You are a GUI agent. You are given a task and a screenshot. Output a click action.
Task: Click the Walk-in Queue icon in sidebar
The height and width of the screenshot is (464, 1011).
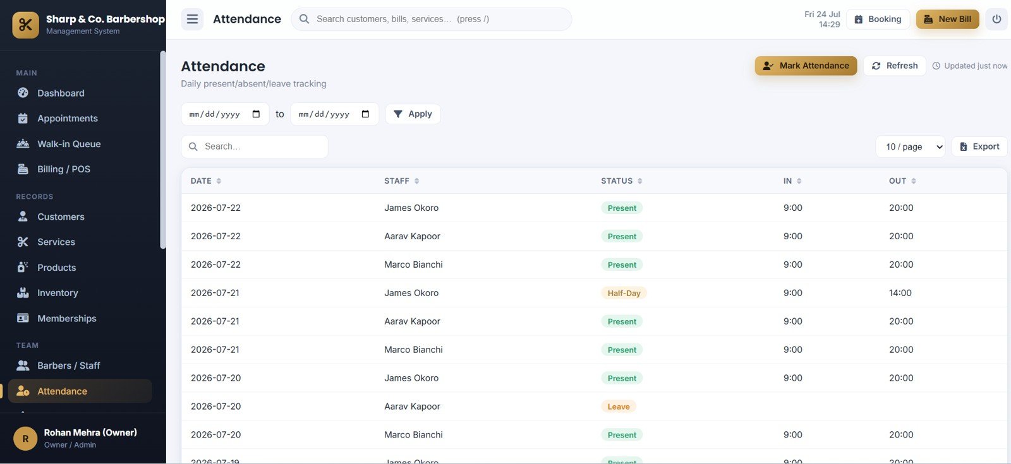(x=23, y=144)
